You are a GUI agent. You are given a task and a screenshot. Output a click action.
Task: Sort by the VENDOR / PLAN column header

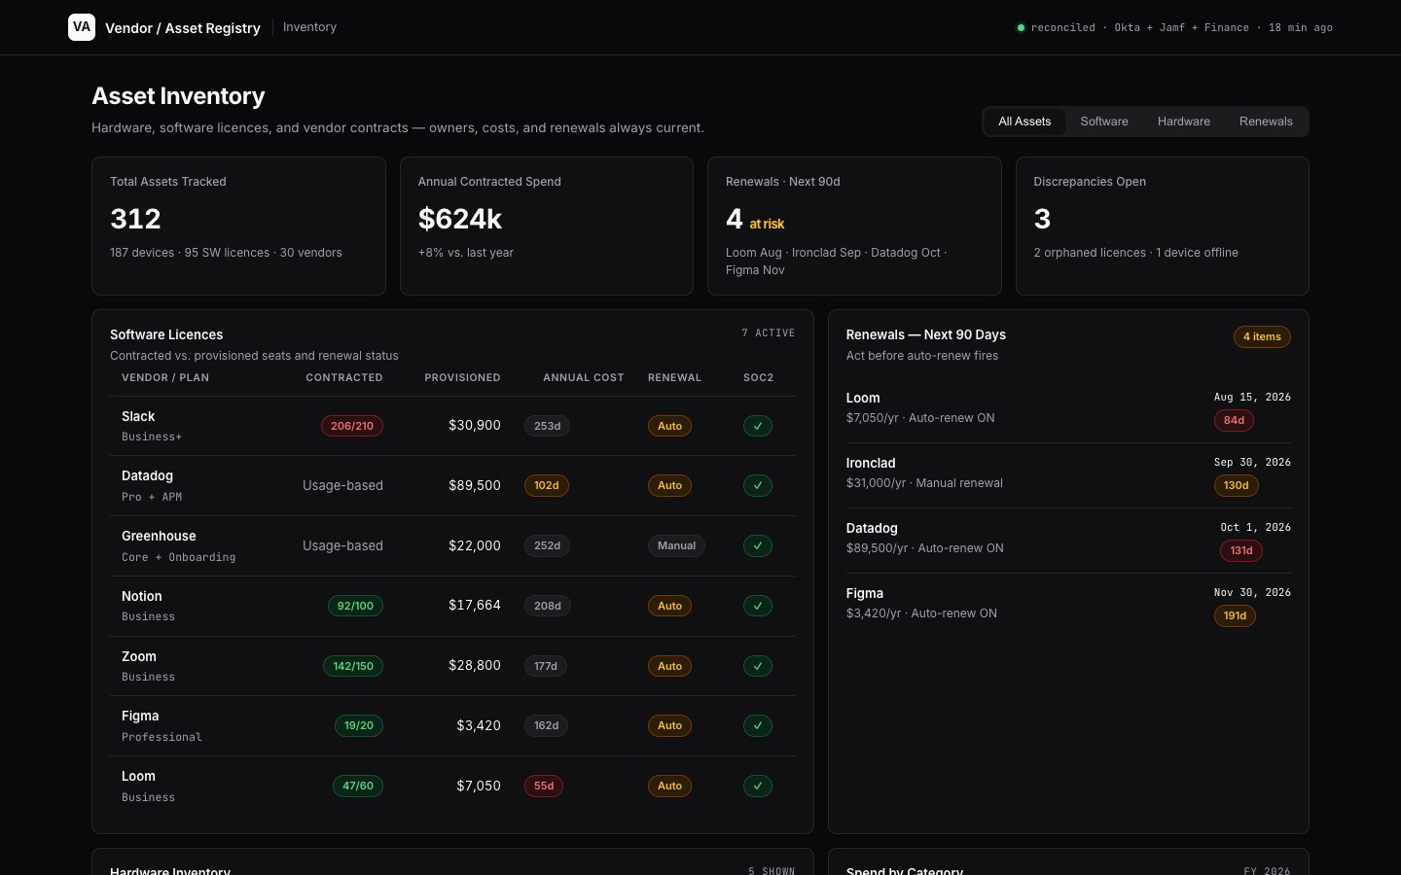coord(165,377)
